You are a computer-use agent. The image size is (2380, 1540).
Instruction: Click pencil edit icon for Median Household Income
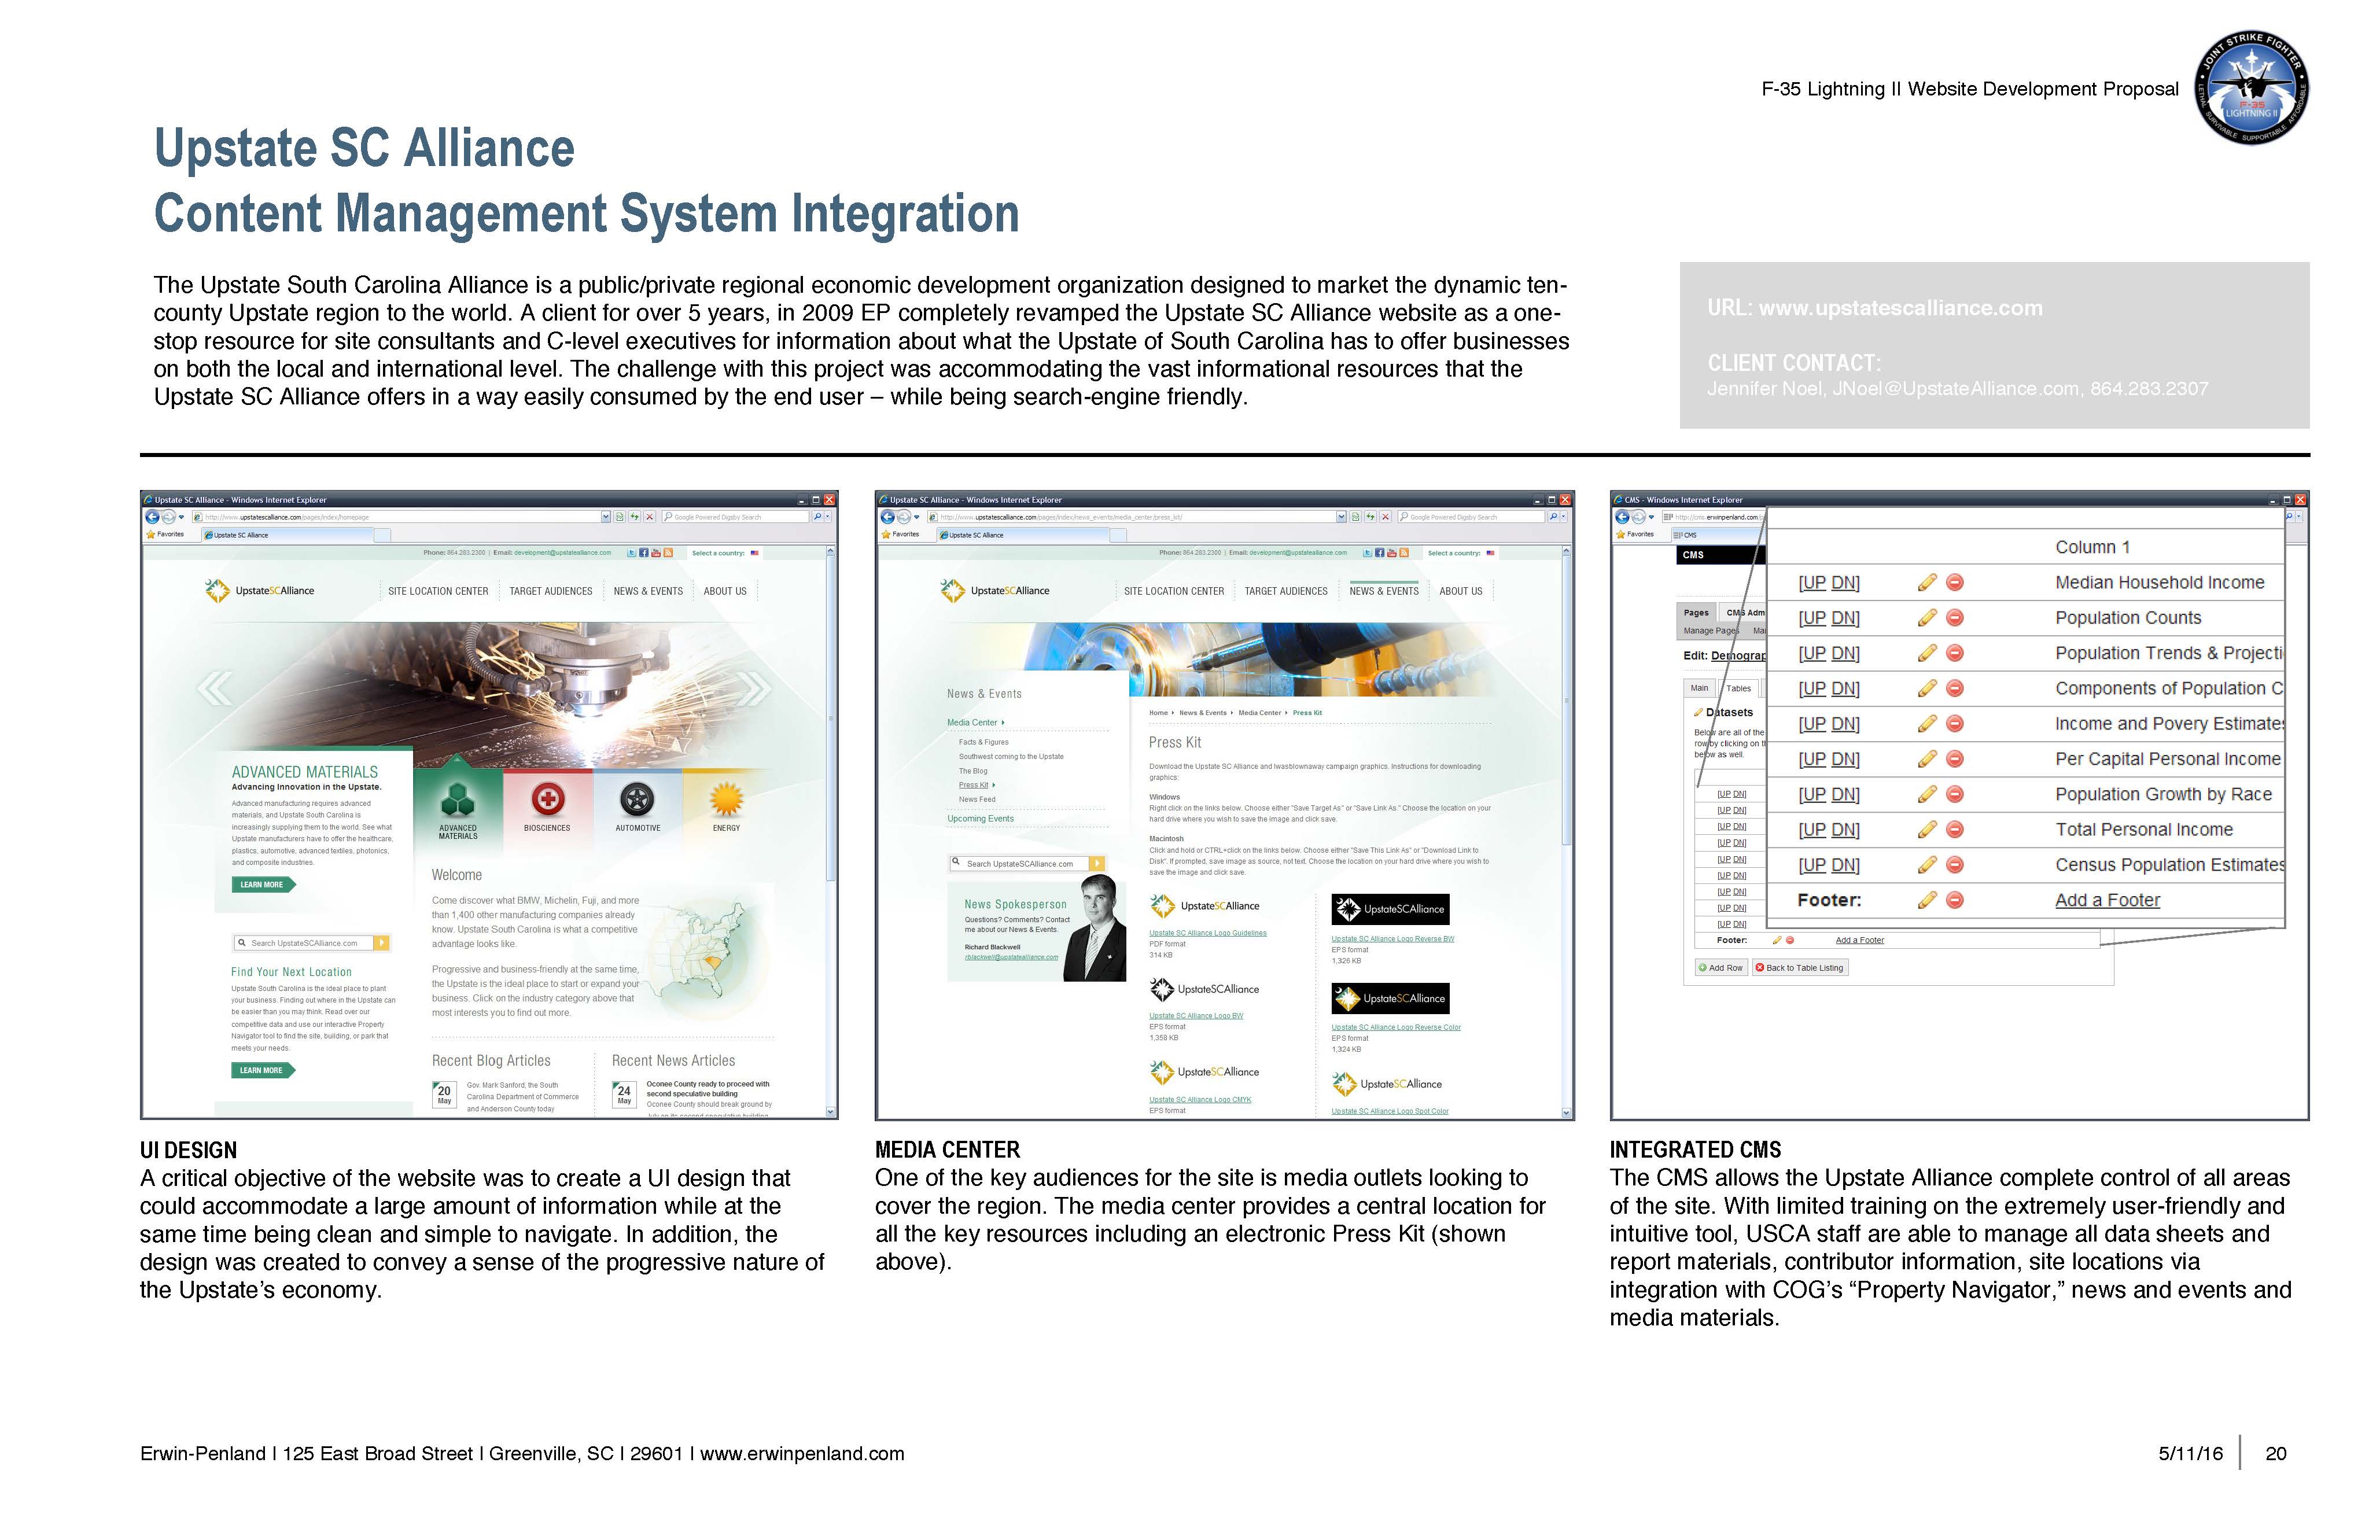click(1927, 583)
